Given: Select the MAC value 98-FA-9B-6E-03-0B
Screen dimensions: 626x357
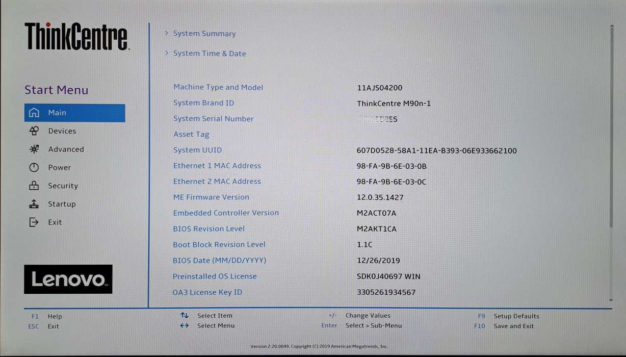Looking at the screenshot, I should click(392, 166).
